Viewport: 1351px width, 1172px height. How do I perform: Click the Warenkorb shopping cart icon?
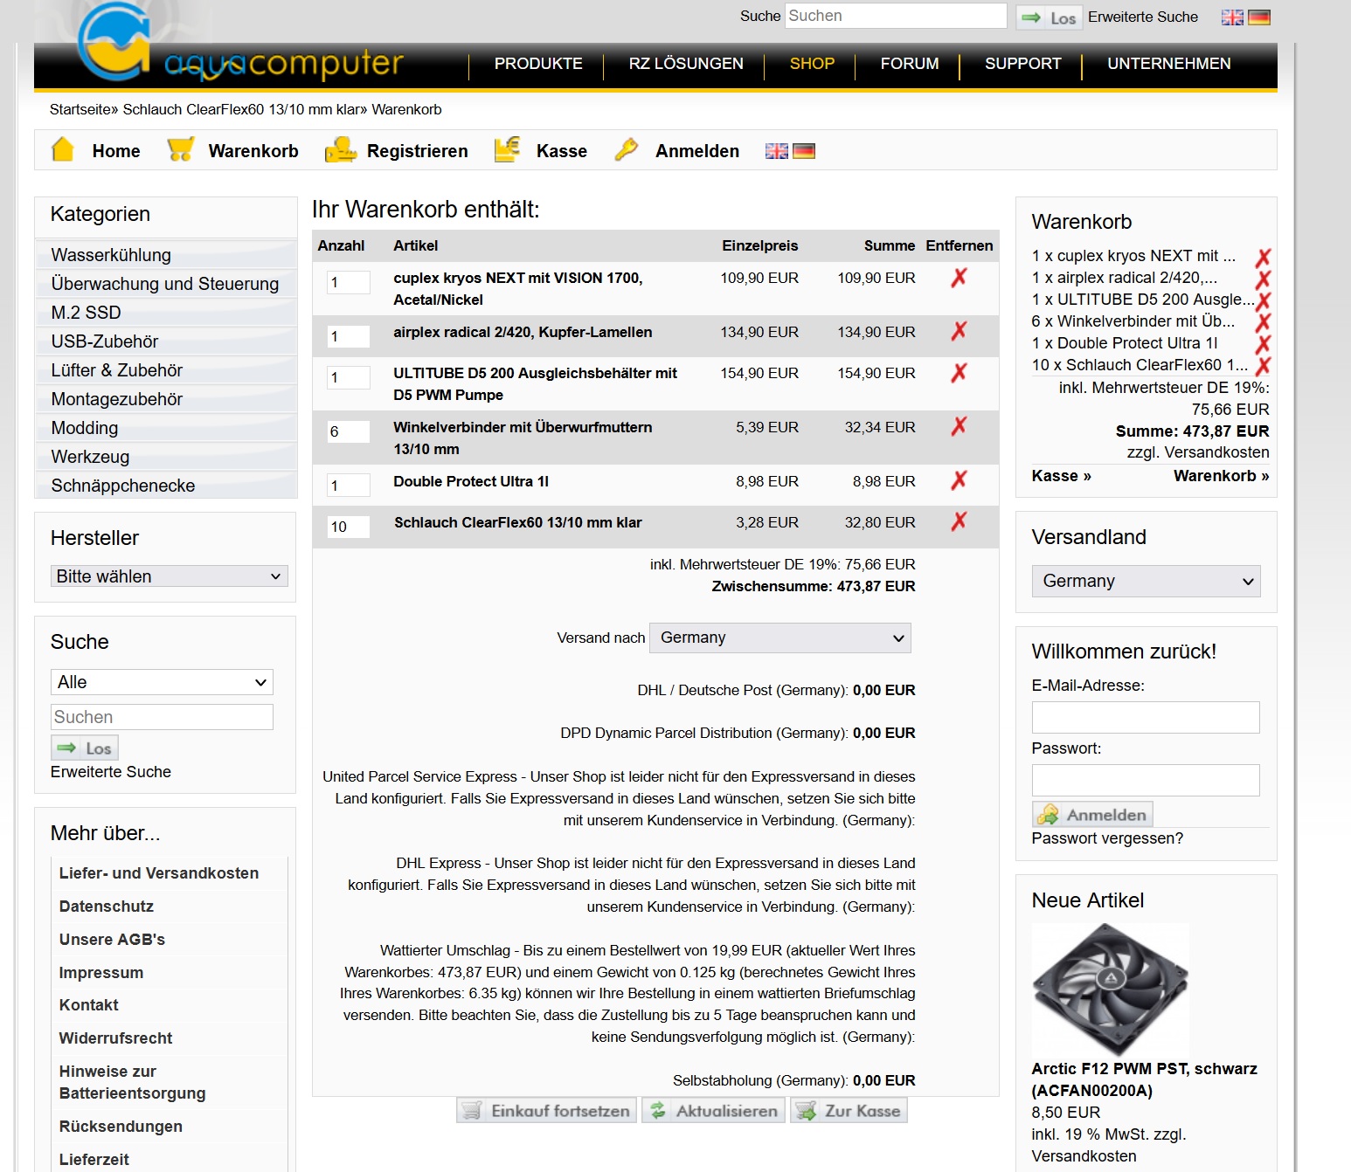[x=180, y=149]
